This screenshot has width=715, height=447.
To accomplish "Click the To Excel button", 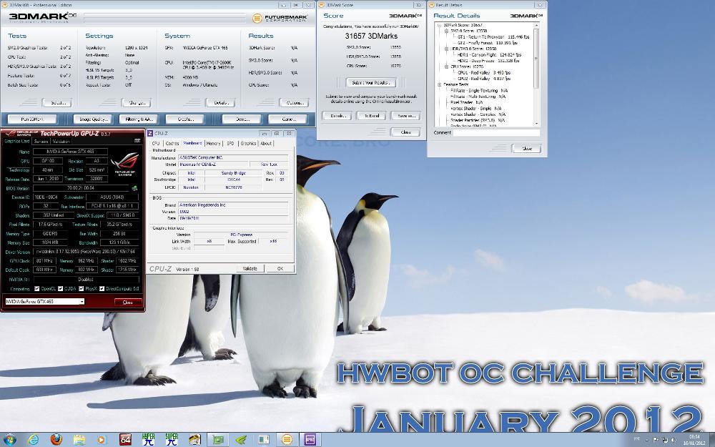I will point(371,116).
